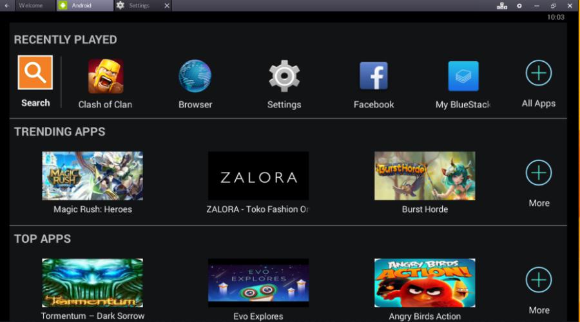Open Tormentum – Dark Sorrow thumbnail

pos(92,283)
